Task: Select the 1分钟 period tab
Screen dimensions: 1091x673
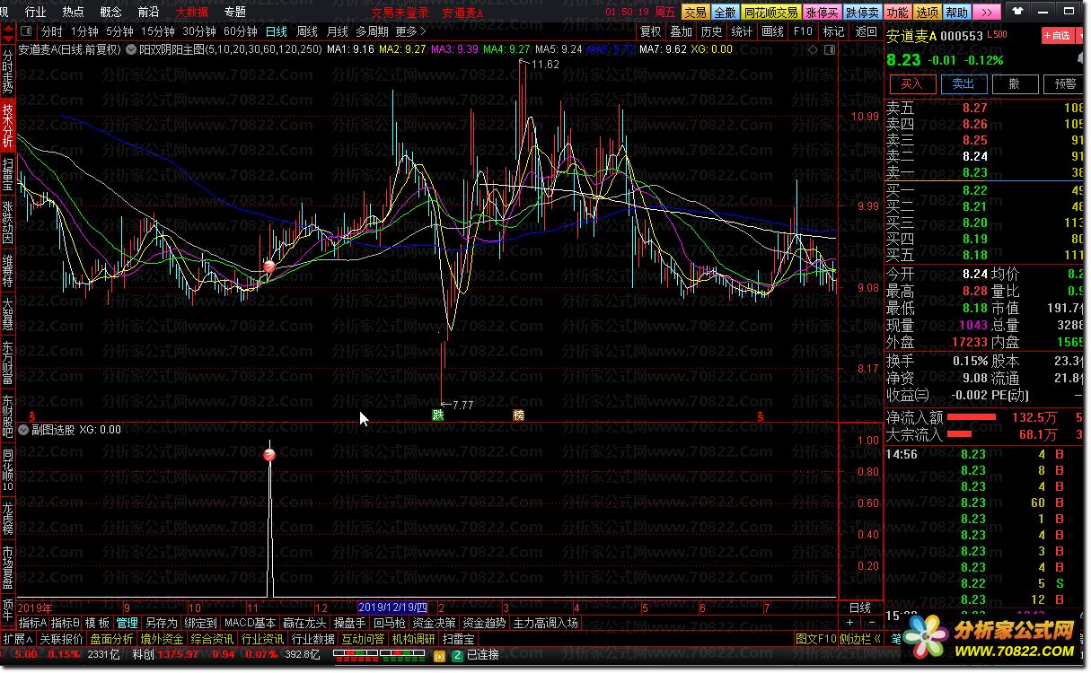Action: pyautogui.click(x=84, y=31)
